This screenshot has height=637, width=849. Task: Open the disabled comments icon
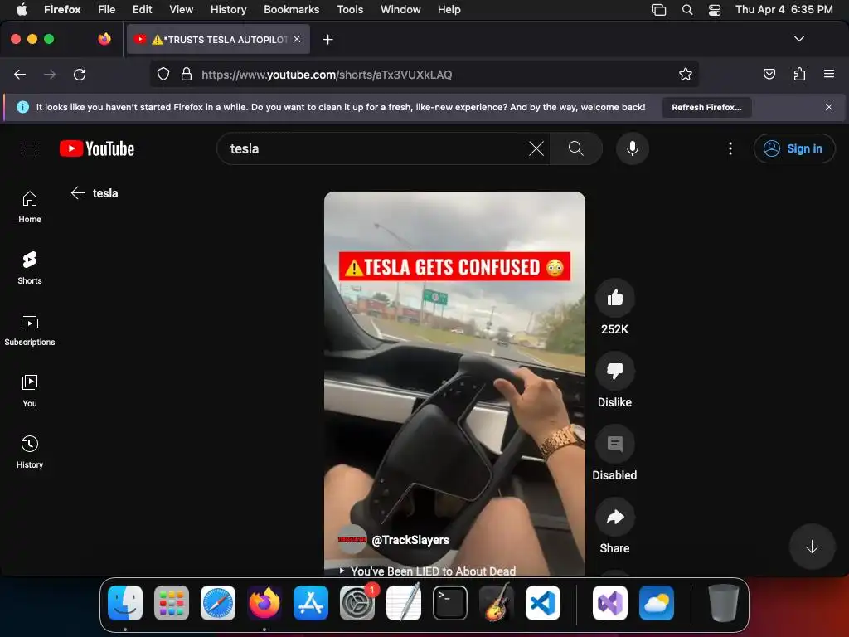click(614, 445)
